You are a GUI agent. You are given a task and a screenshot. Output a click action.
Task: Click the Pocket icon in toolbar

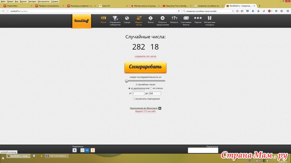point(247,11)
